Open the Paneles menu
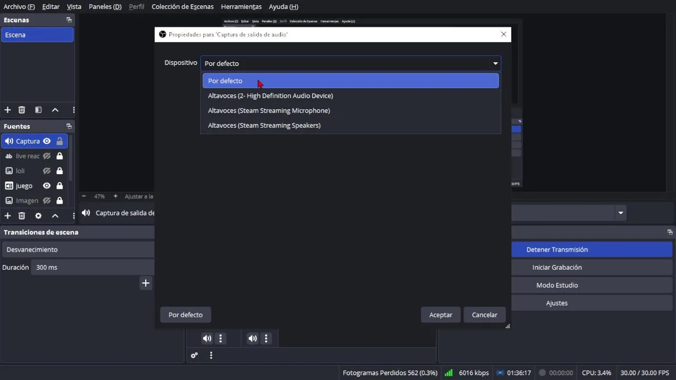676x380 pixels. click(105, 6)
